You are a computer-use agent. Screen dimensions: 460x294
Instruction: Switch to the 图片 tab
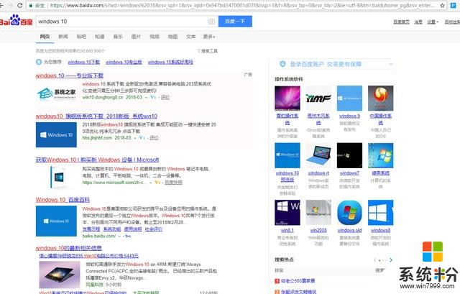[x=136, y=37]
